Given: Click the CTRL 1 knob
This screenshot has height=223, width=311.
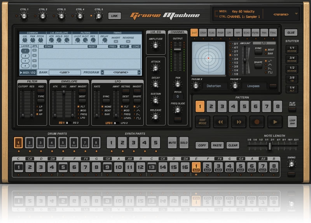Looking at the screenshot, I should click(x=24, y=16).
